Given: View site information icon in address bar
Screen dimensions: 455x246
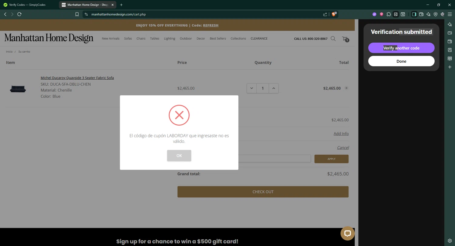Looking at the screenshot, I should pyautogui.click(x=86, y=14).
